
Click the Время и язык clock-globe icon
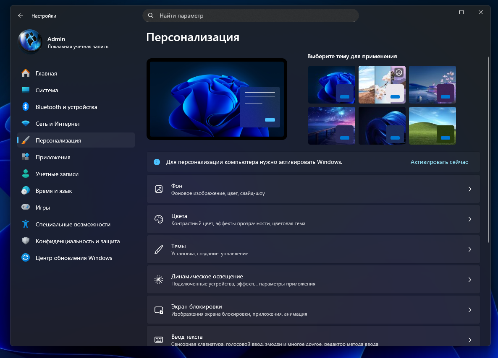click(x=26, y=191)
